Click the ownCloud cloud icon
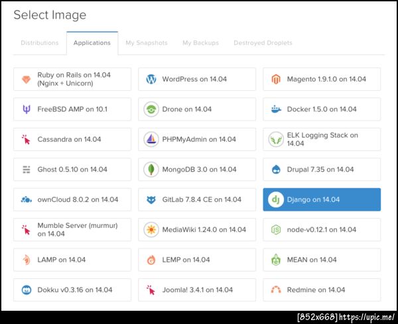 pos(27,200)
